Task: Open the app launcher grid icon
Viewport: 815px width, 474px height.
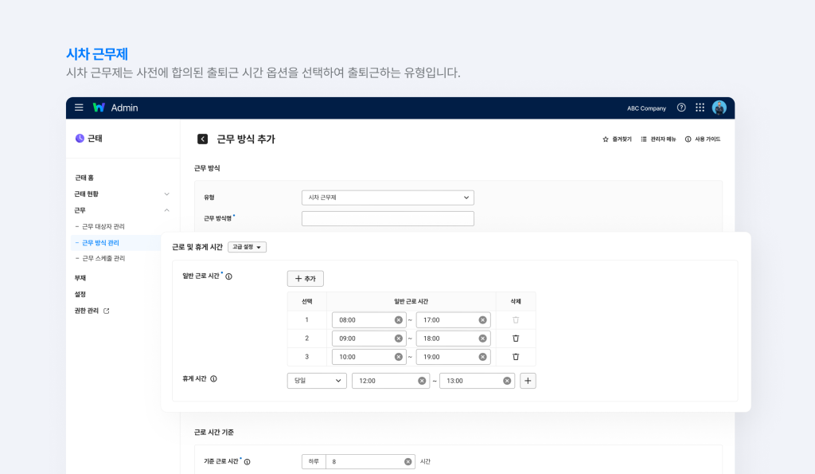Action: tap(699, 108)
